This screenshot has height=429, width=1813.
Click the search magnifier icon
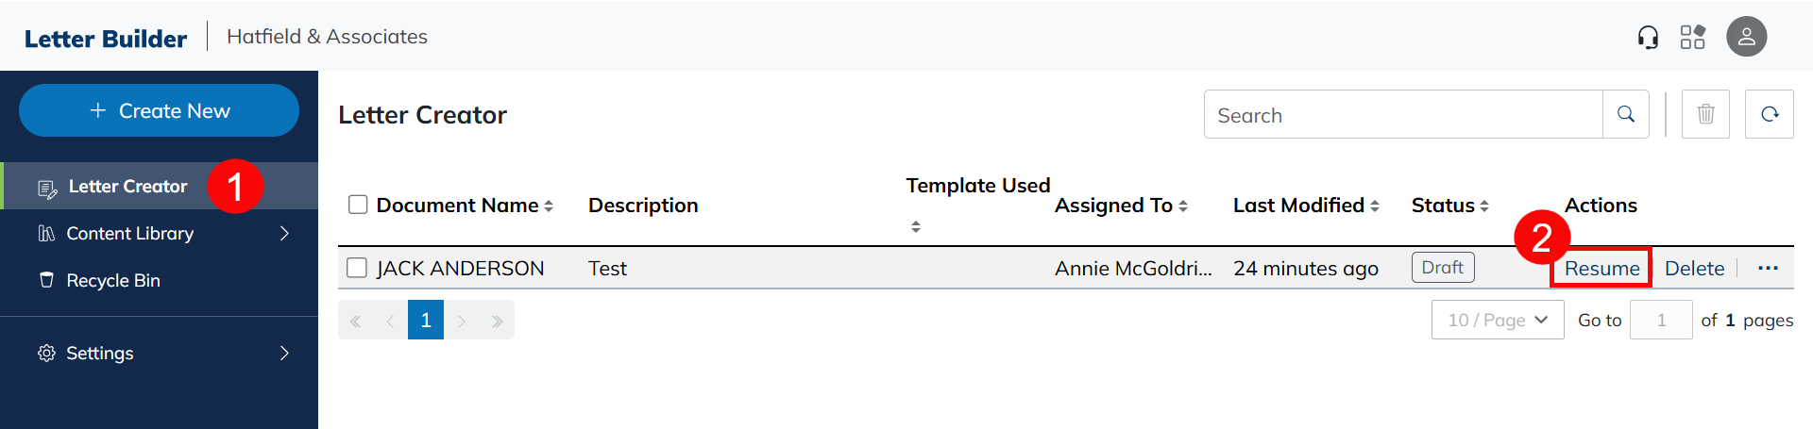pyautogui.click(x=1625, y=114)
